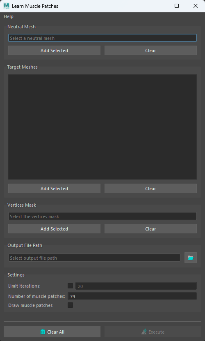The image size is (205, 341).
Task: Clear the Target Meshes list
Action: coord(150,189)
